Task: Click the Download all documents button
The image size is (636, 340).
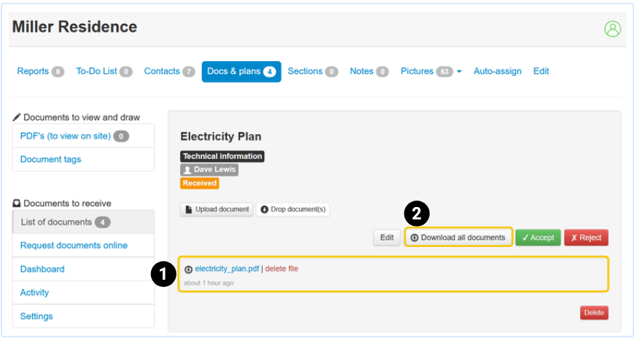Action: [458, 238]
